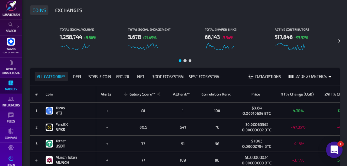Image resolution: width=347 pixels, height=166 pixels.
Task: Click the Galaxy Score share icon
Action: pos(159,94)
